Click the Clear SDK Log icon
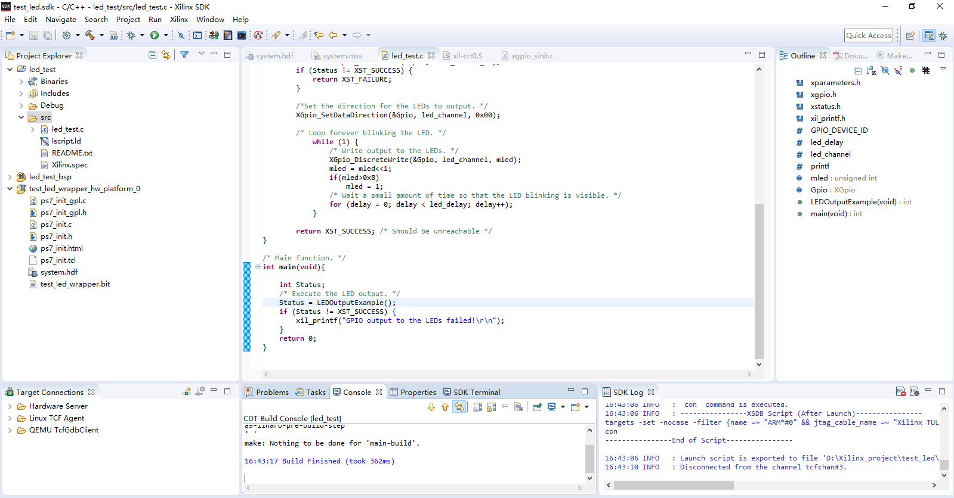The width and height of the screenshot is (954, 498). tap(901, 391)
